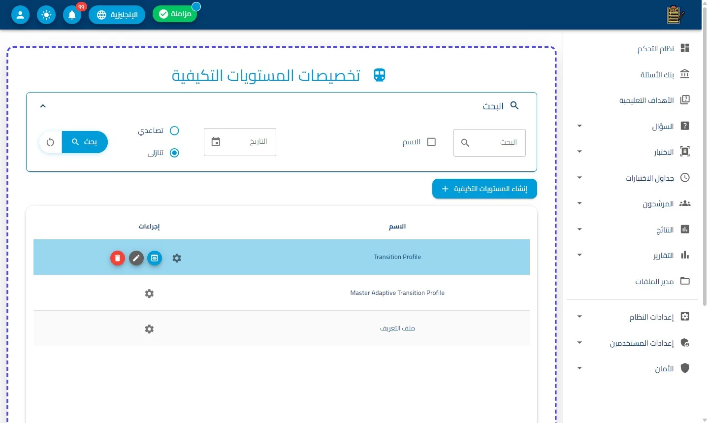Select Master Adaptive Transition Profile name cell

(397, 293)
